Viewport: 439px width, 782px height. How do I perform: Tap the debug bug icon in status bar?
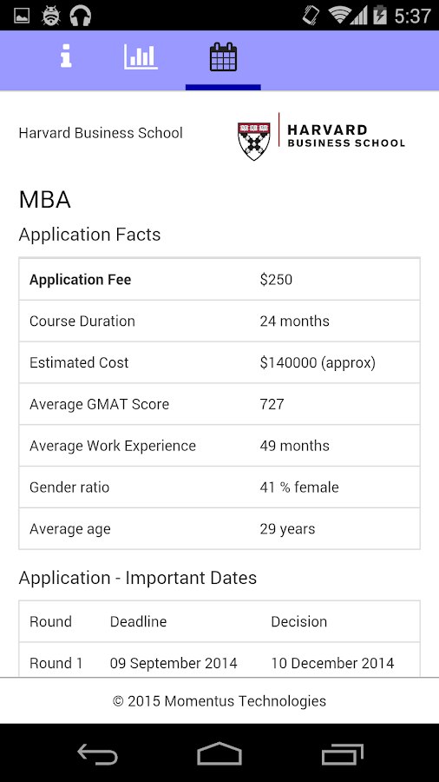(51, 16)
